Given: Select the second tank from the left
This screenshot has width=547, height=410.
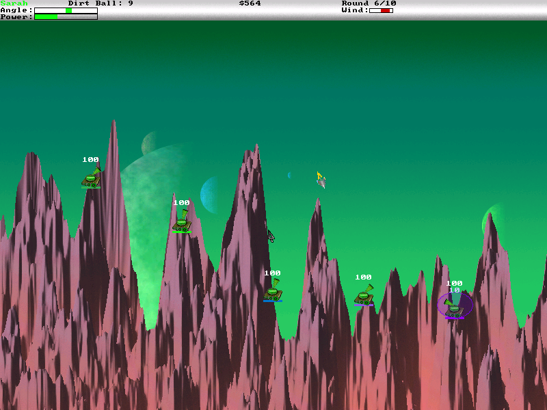Looking at the screenshot, I should [181, 221].
